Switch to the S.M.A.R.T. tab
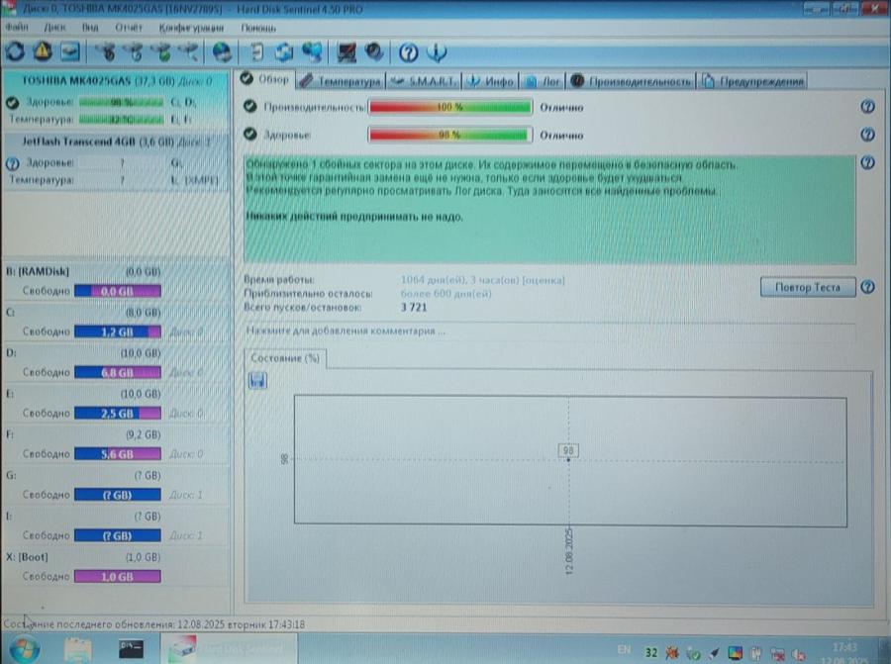891x664 pixels. [424, 81]
